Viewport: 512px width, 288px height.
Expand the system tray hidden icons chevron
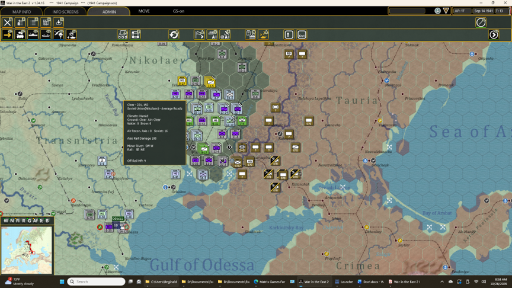pos(442,281)
